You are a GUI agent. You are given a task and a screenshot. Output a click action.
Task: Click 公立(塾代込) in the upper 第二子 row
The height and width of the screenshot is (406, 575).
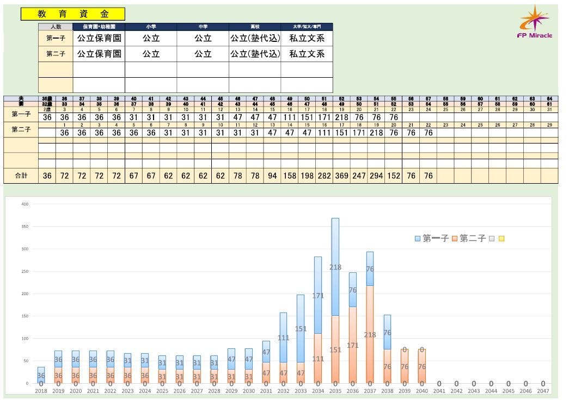pyautogui.click(x=255, y=54)
